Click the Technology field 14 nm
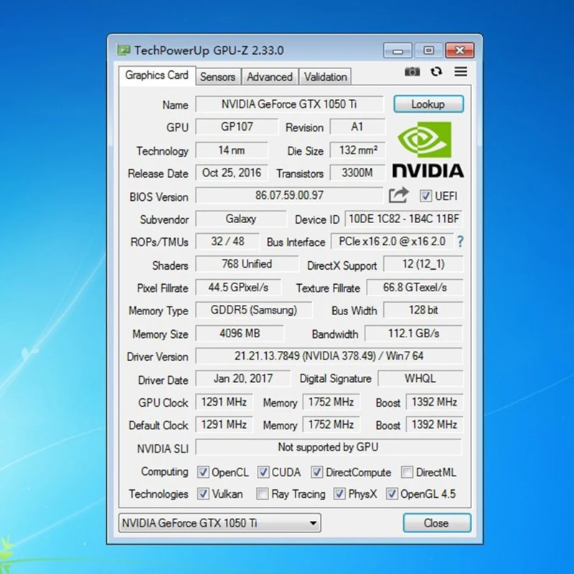Image resolution: width=574 pixels, height=574 pixels. tap(231, 150)
